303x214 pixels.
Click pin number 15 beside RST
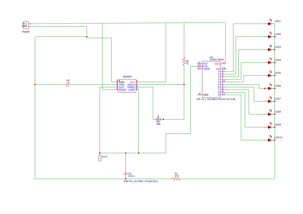click(199, 63)
